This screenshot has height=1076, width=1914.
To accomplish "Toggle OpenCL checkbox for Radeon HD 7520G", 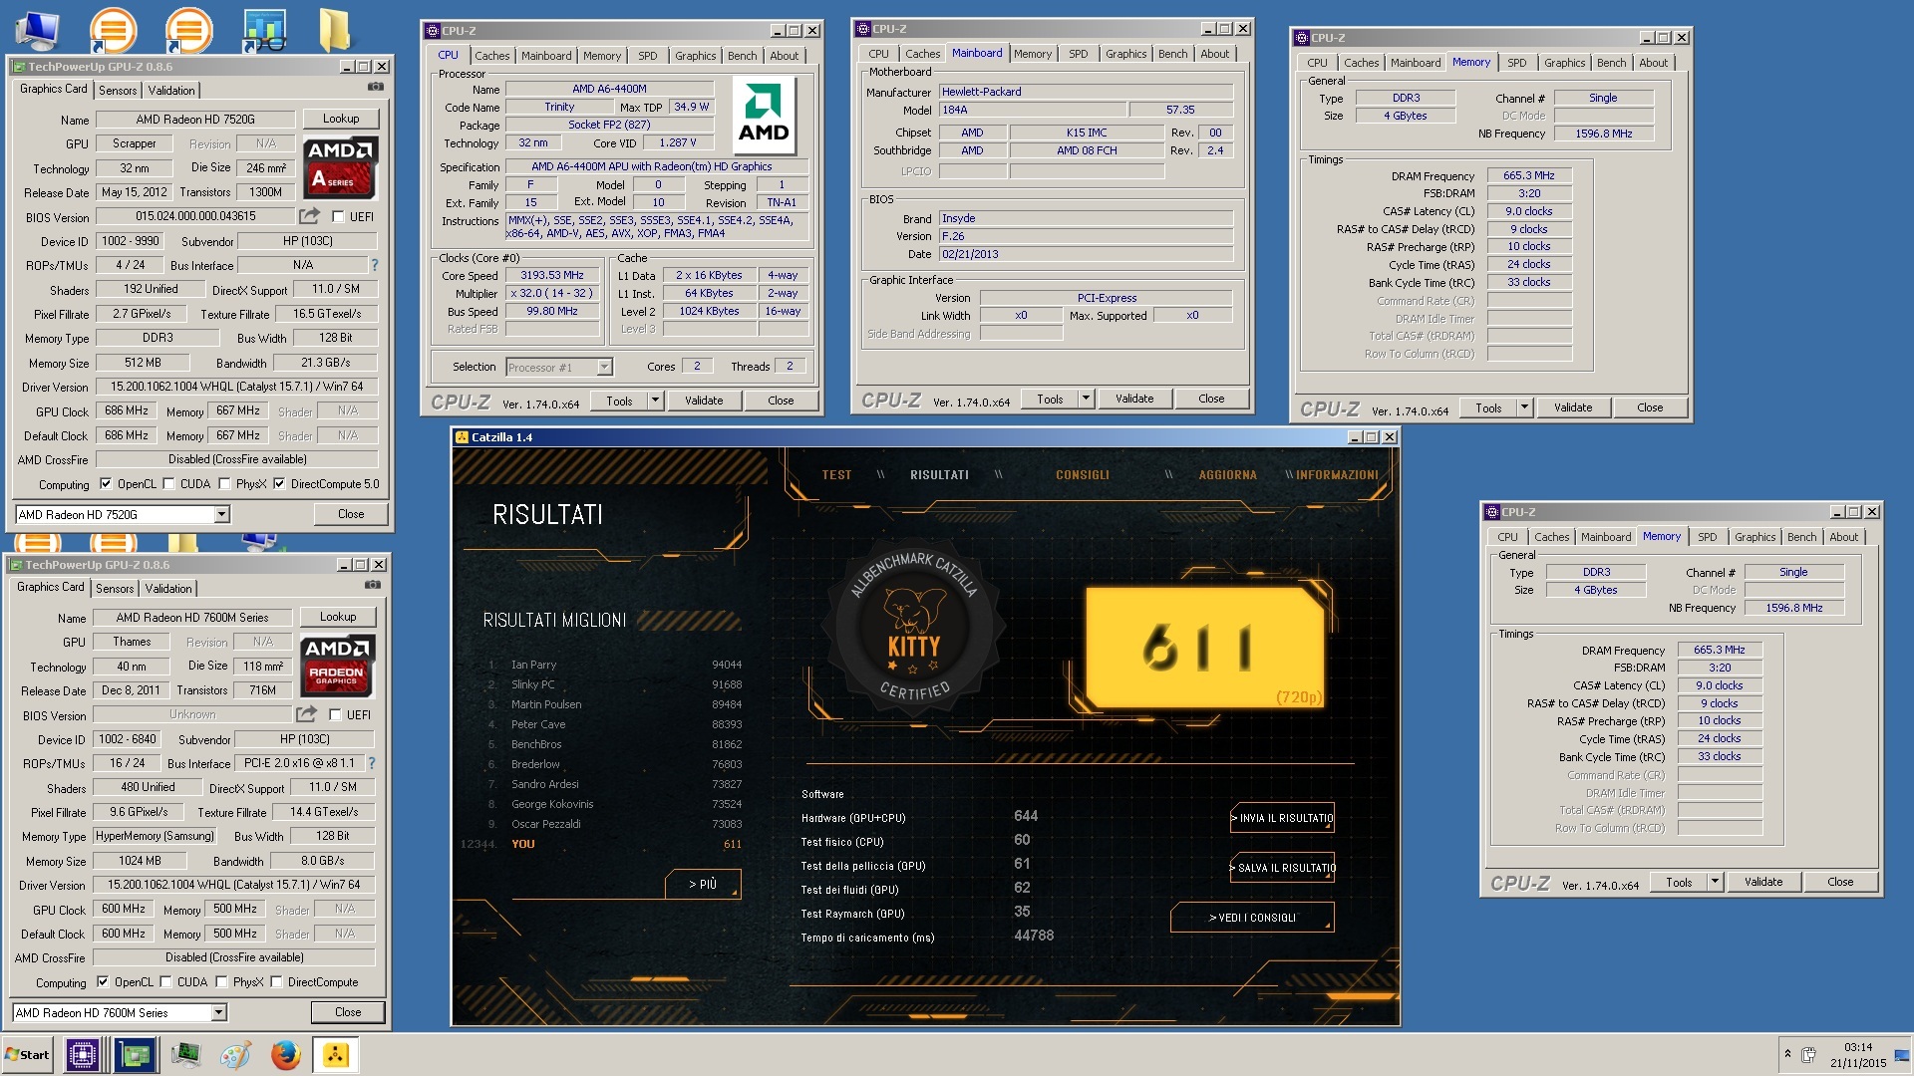I will point(106,484).
